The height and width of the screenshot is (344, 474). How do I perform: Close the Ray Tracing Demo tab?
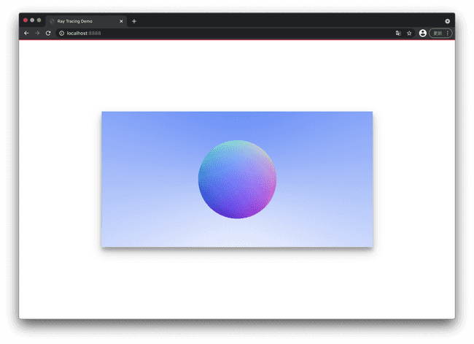121,21
